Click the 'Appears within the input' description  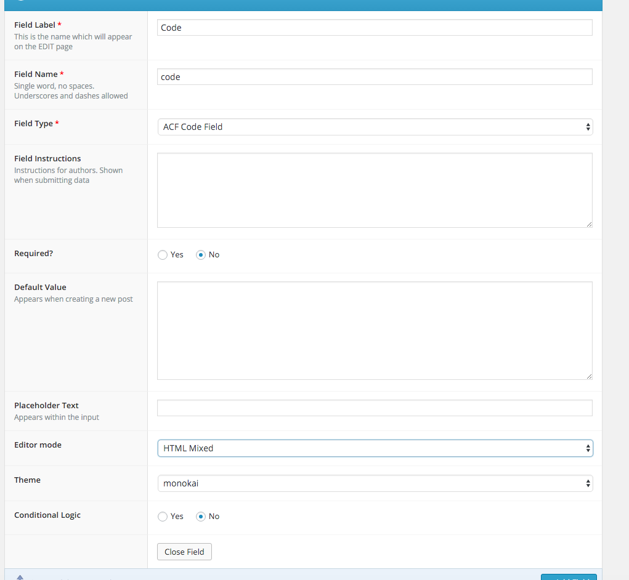57,417
